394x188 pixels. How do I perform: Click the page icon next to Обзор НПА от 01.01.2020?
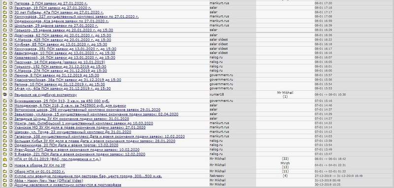11,171
